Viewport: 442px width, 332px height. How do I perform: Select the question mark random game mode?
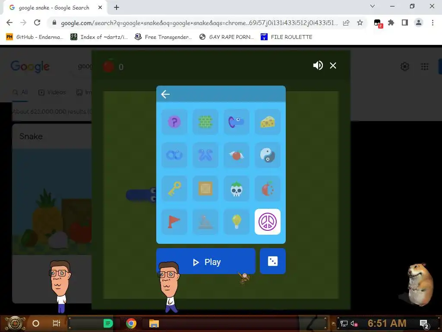pyautogui.click(x=174, y=122)
